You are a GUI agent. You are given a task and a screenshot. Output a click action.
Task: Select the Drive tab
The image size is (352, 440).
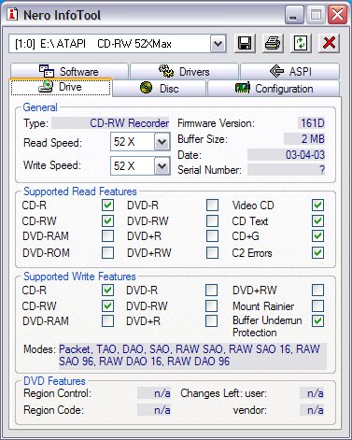[61, 87]
